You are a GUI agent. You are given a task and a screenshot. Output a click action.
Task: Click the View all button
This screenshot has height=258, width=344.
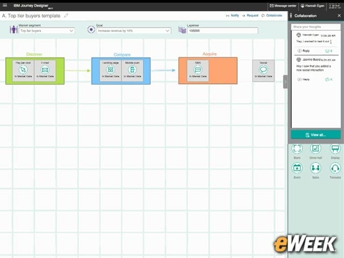316,135
